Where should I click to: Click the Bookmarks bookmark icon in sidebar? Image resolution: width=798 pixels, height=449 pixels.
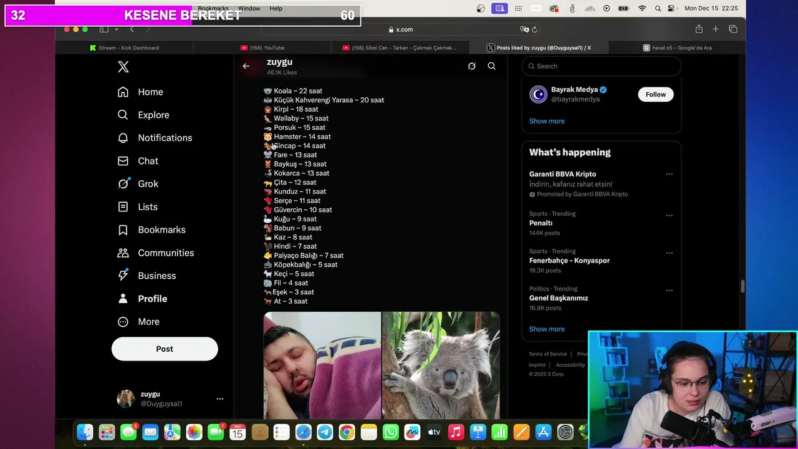pos(123,230)
